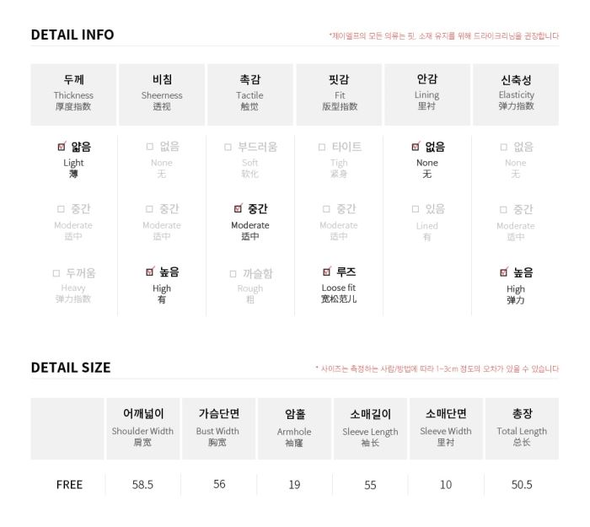Select the Moderate elasticity checkbox
Viewport: 590px width, 527px height.
(503, 209)
